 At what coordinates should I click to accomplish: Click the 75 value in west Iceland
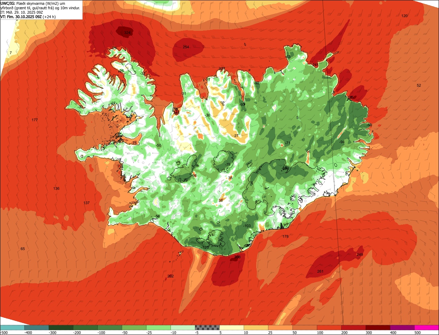coord(134,143)
